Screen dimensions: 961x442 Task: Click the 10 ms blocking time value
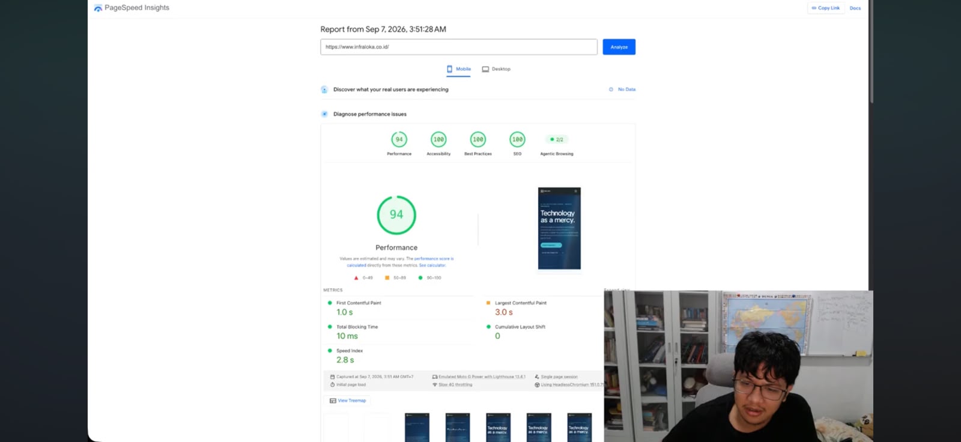347,336
